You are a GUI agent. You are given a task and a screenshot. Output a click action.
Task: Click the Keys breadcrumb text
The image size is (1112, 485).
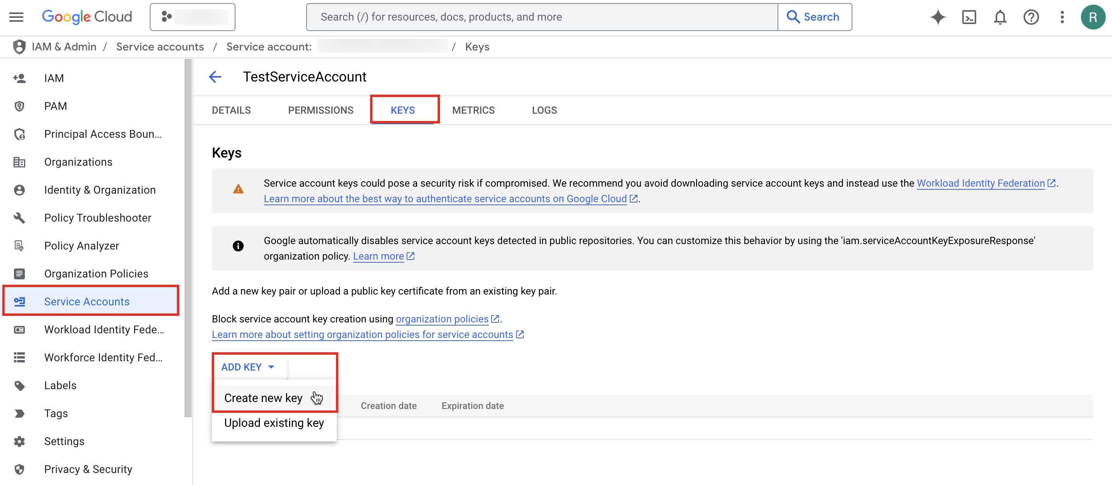coord(477,47)
